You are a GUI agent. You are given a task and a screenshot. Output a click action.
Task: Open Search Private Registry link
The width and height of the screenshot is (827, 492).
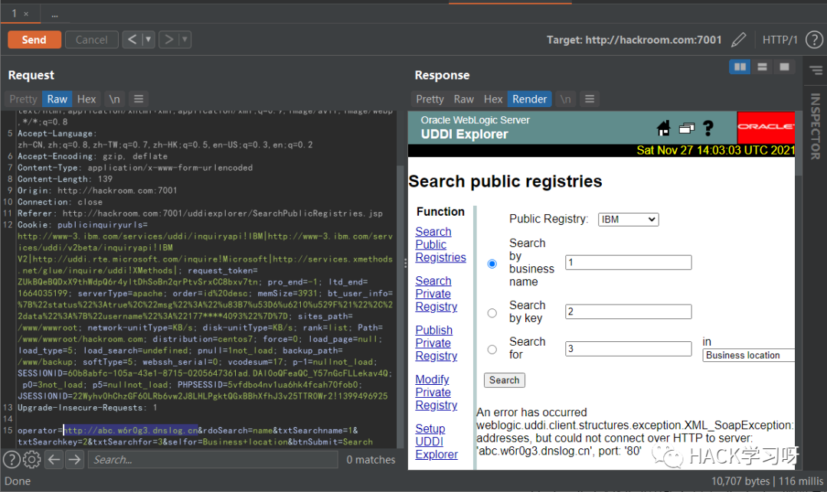(436, 294)
